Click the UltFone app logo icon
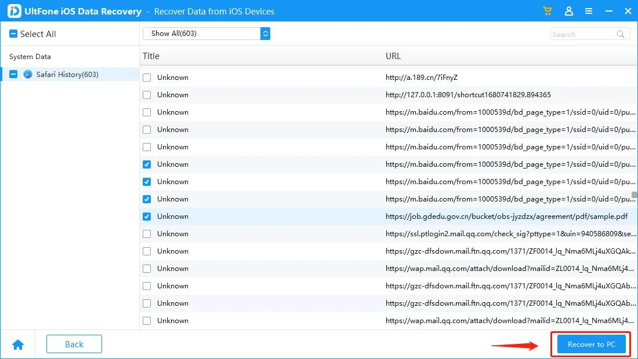The width and height of the screenshot is (638, 359). (x=14, y=11)
